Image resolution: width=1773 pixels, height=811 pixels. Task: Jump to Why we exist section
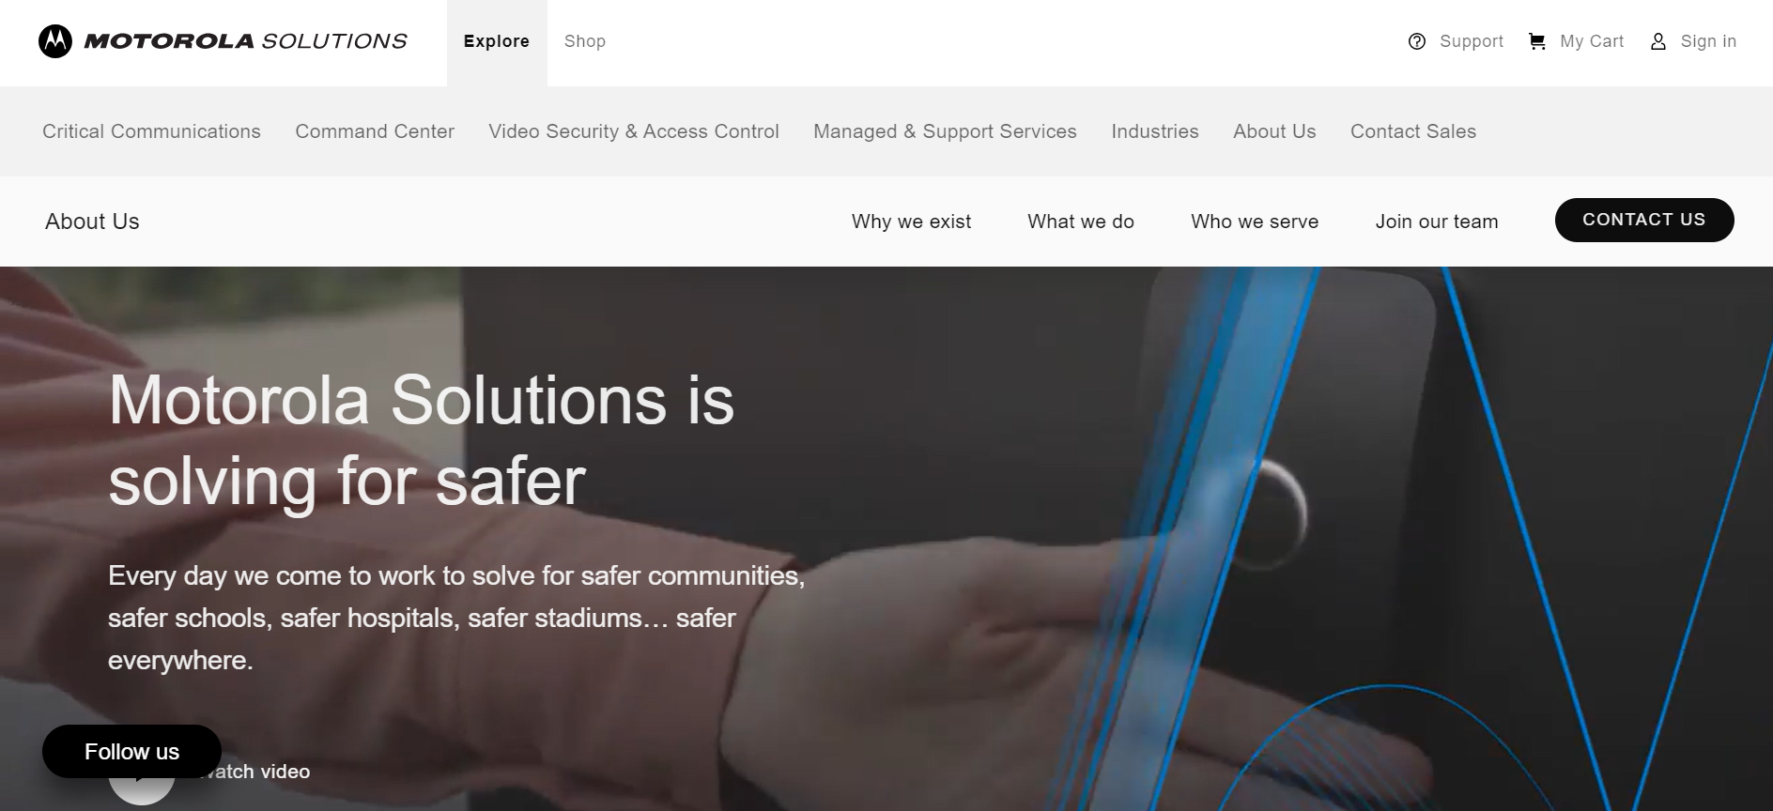(x=911, y=222)
